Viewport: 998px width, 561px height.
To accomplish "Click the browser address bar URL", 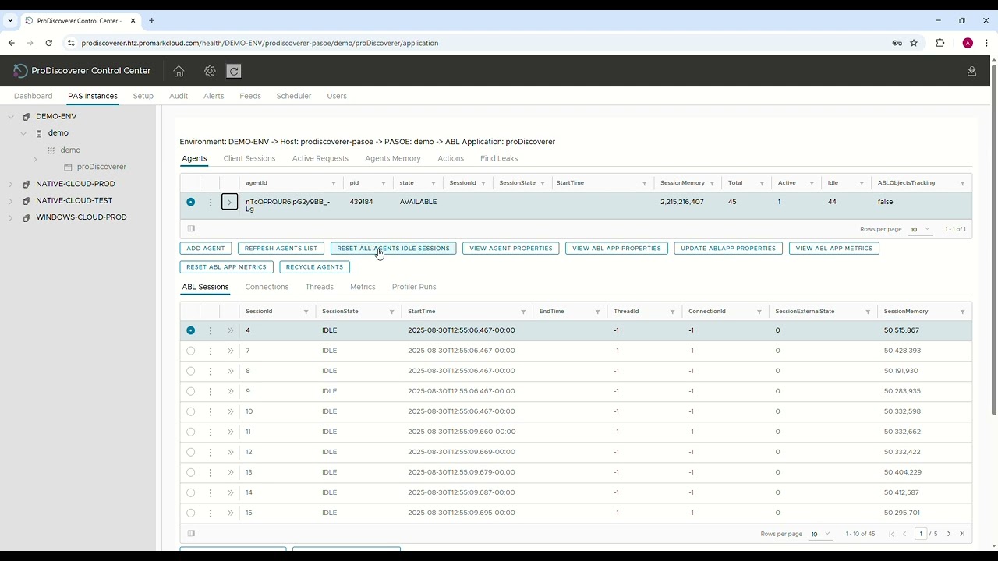I will 260,43.
